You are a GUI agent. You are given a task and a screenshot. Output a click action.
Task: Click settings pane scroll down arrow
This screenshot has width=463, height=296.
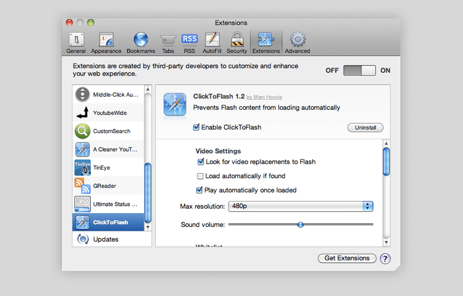(x=386, y=242)
